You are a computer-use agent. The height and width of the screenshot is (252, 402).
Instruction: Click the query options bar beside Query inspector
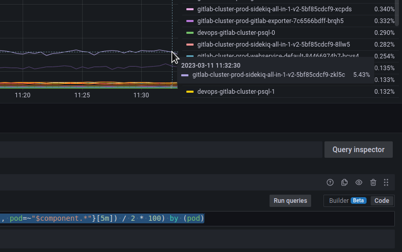pos(161,150)
